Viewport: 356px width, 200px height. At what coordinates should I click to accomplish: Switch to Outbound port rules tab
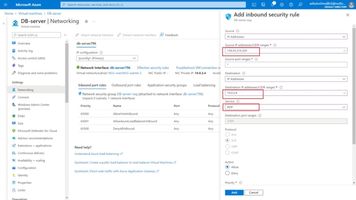[x=126, y=85]
